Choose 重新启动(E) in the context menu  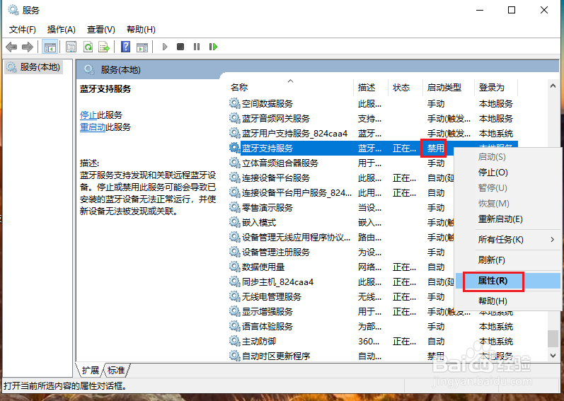pyautogui.click(x=507, y=219)
